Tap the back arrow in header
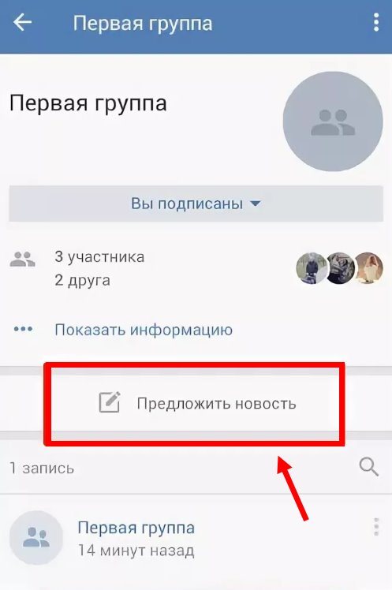The image size is (392, 590). [22, 23]
